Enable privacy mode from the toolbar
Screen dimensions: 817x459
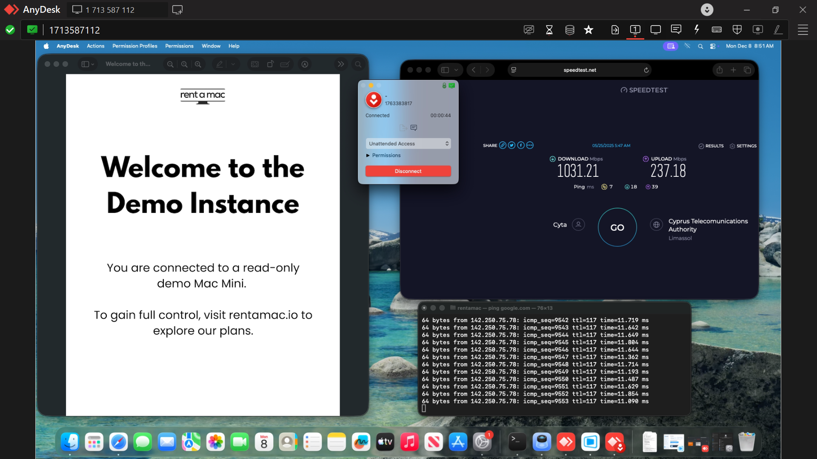[529, 30]
